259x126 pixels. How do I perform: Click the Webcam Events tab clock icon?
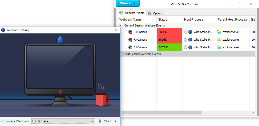point(121,13)
